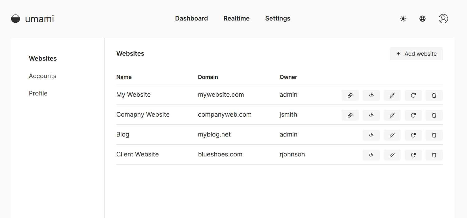Get tracking code for My Website
Image resolution: width=467 pixels, height=218 pixels.
[x=371, y=95]
